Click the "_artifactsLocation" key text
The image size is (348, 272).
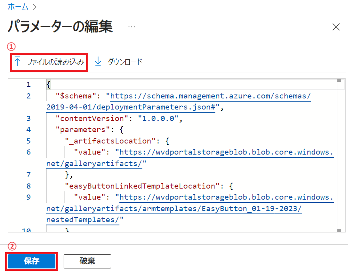(x=110, y=141)
